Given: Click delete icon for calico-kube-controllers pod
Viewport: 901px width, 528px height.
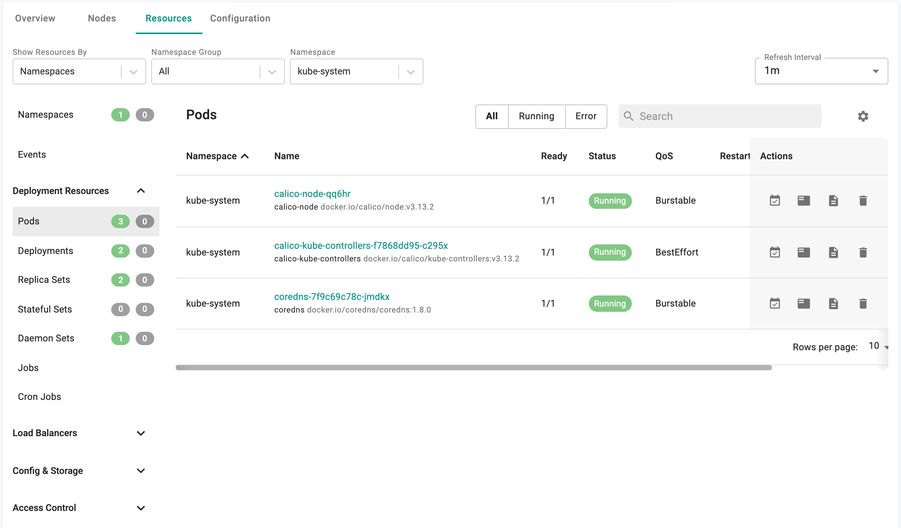Looking at the screenshot, I should pos(862,251).
